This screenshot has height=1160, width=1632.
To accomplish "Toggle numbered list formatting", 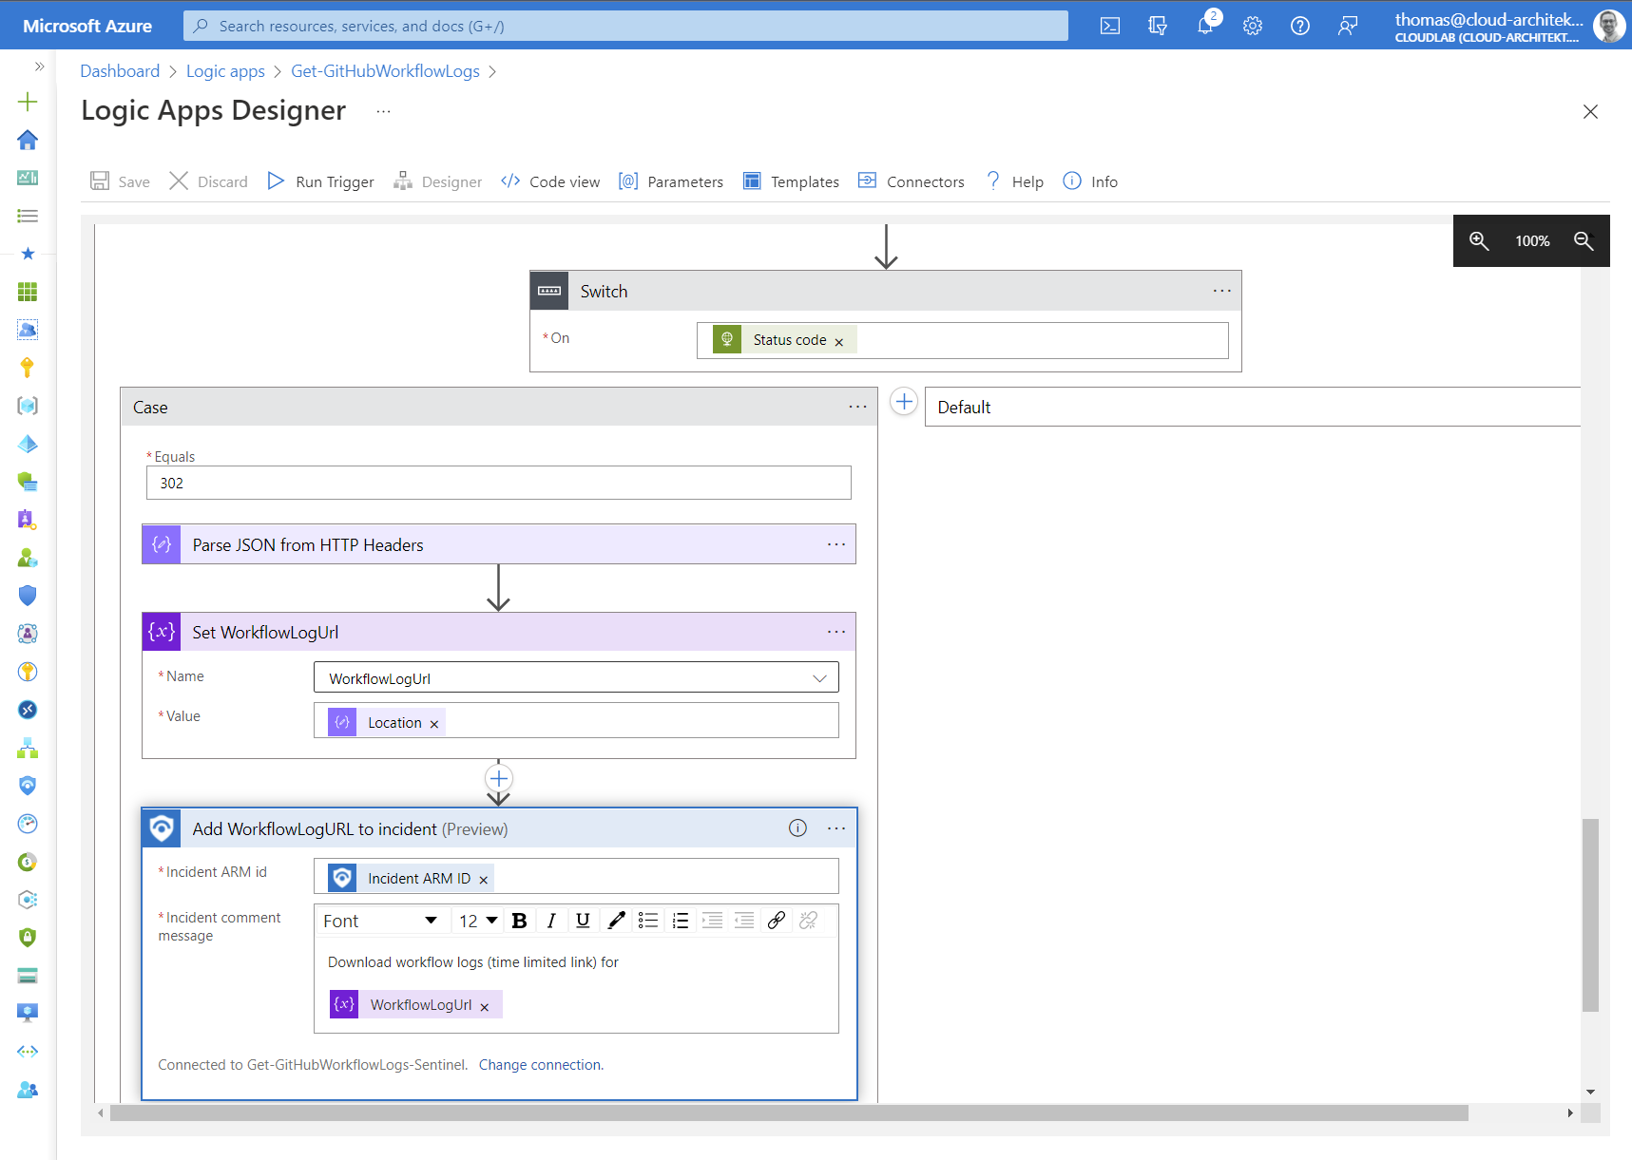I will (681, 921).
